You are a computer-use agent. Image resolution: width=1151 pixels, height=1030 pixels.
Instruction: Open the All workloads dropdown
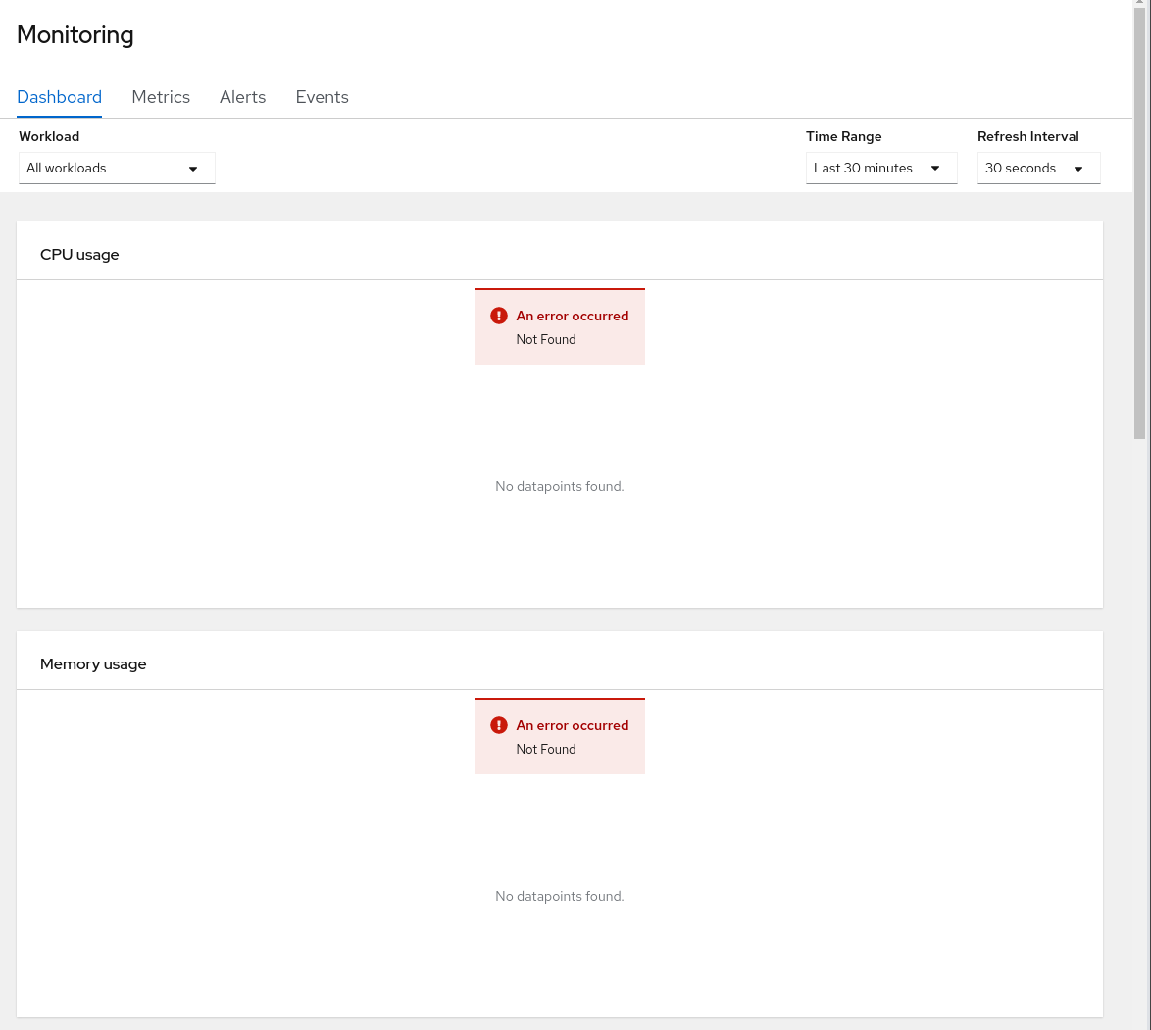pyautogui.click(x=117, y=169)
